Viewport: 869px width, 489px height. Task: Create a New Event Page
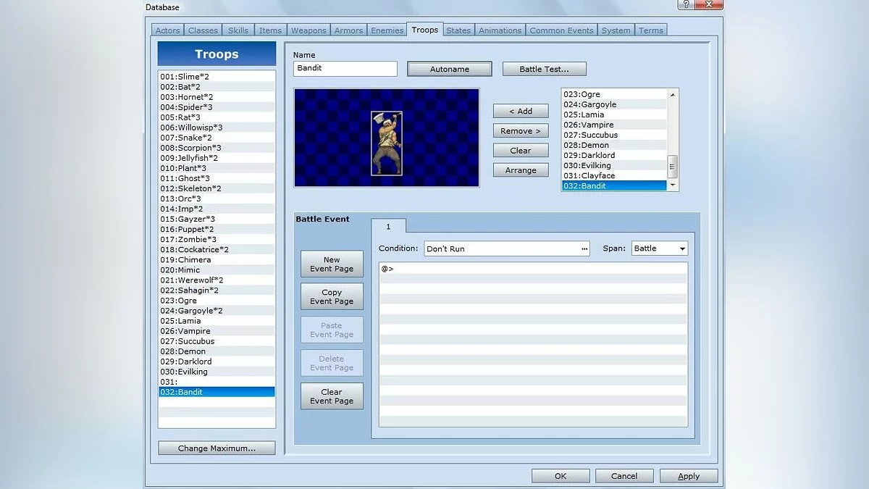[x=332, y=264]
